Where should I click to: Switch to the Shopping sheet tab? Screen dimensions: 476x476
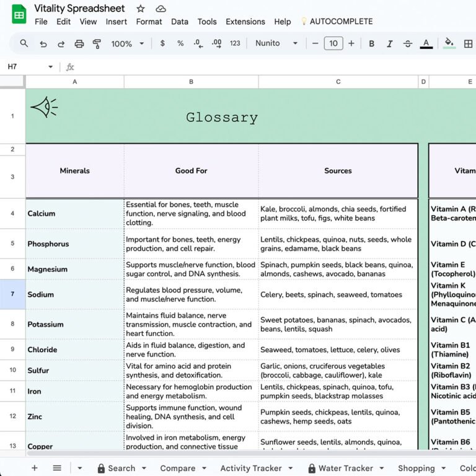pos(416,468)
